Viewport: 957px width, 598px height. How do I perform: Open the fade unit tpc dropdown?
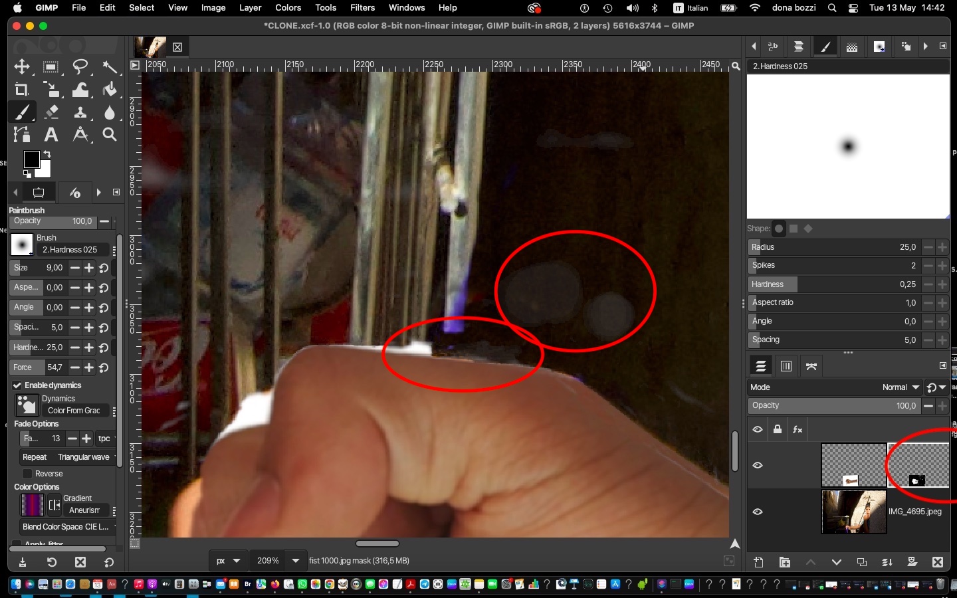pos(104,439)
